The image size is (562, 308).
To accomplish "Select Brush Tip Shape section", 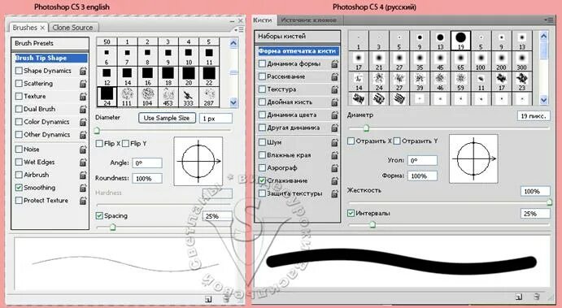I will (50, 58).
